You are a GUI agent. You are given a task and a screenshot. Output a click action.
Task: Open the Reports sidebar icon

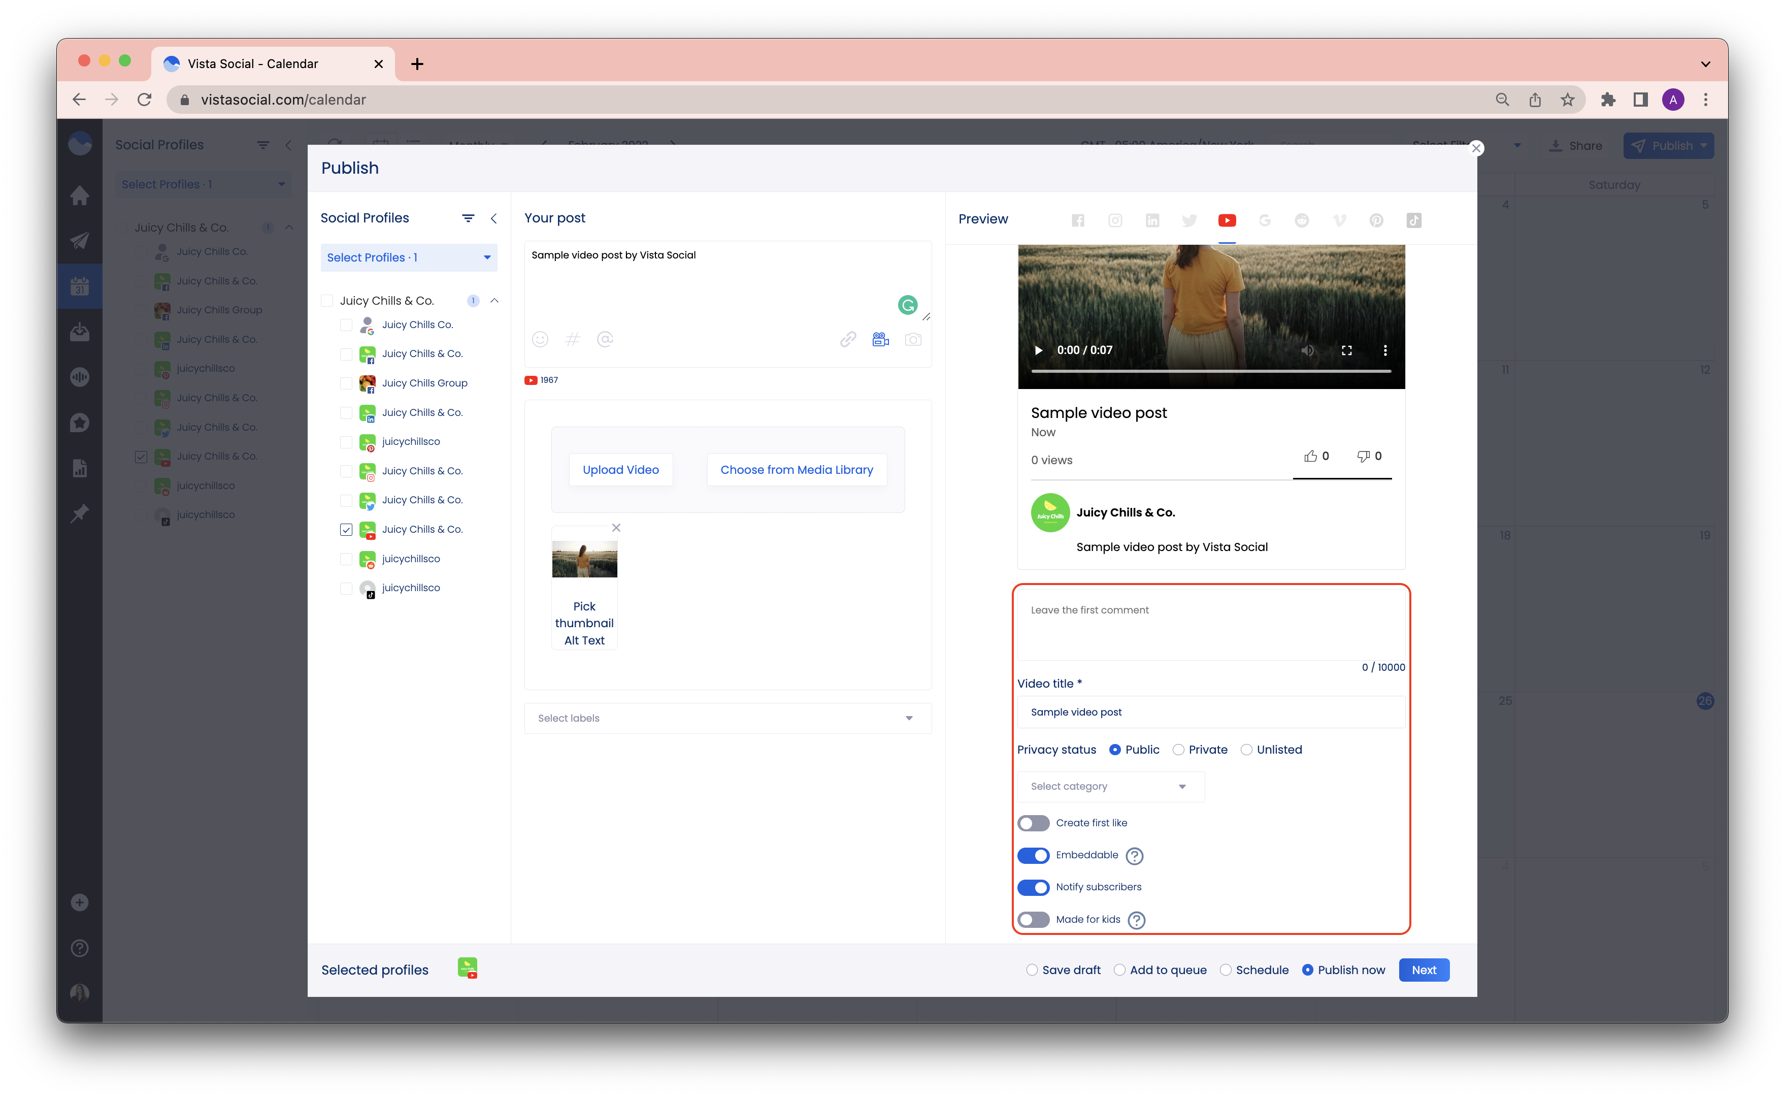(x=79, y=468)
